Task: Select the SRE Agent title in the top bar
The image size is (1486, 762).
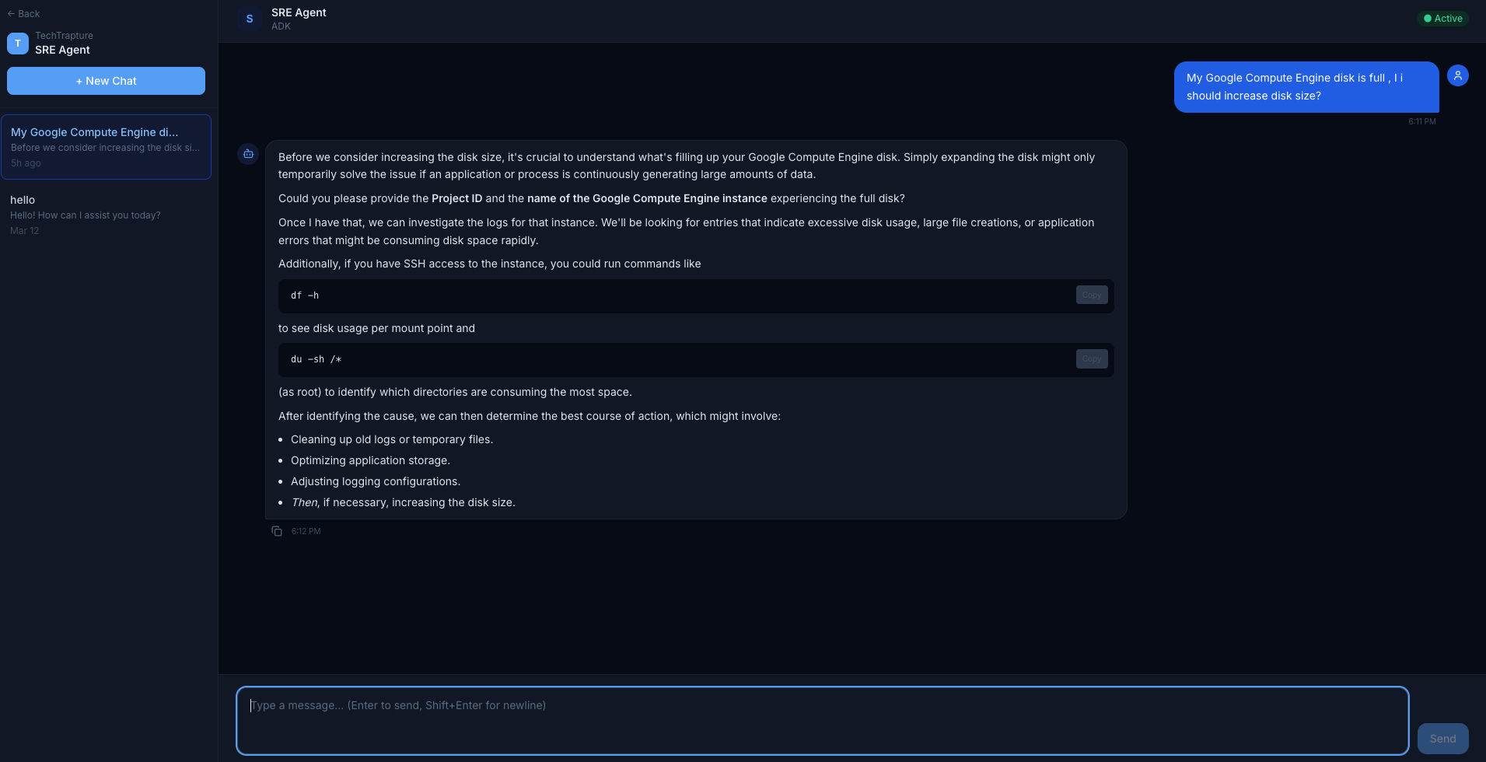Action: point(298,12)
